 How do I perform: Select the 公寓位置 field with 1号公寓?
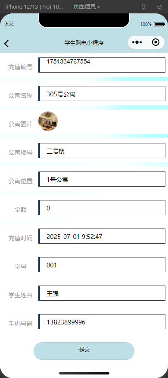tap(102, 179)
